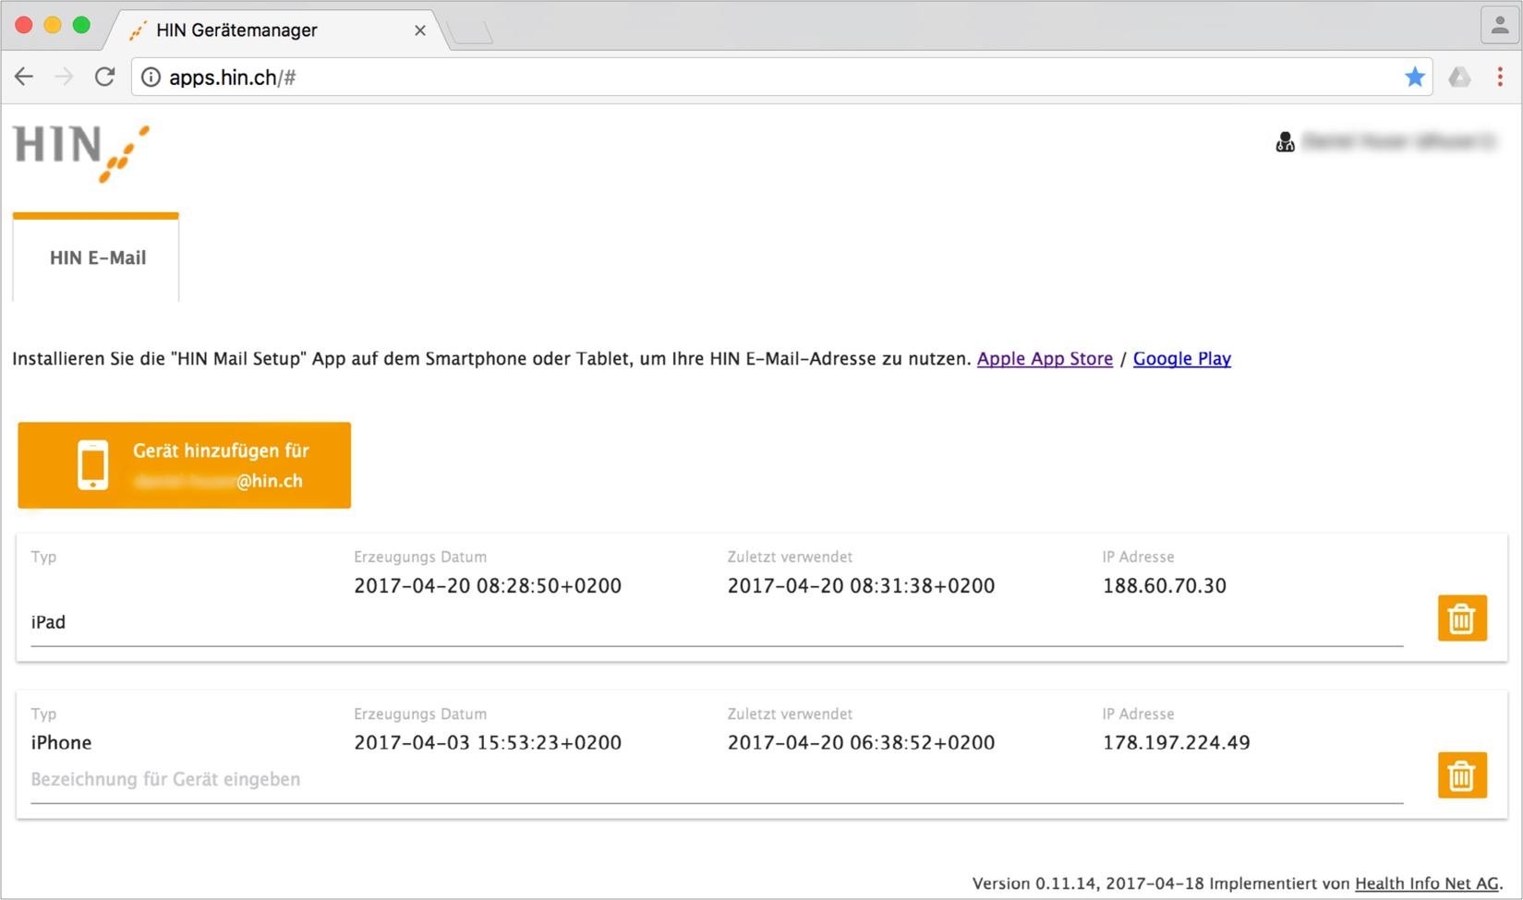1523x900 pixels.
Task: Click iPad creation date 2017-04-20 08:28:50+0200
Action: pyautogui.click(x=488, y=586)
